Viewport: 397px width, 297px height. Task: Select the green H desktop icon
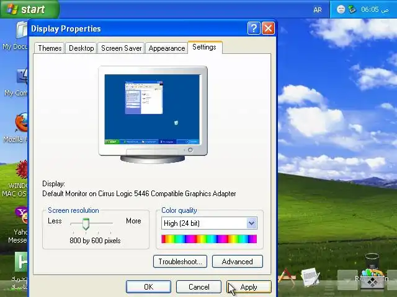pyautogui.click(x=19, y=271)
